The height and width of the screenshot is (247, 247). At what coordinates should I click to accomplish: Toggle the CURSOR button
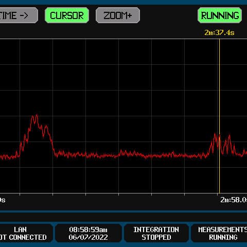point(67,15)
